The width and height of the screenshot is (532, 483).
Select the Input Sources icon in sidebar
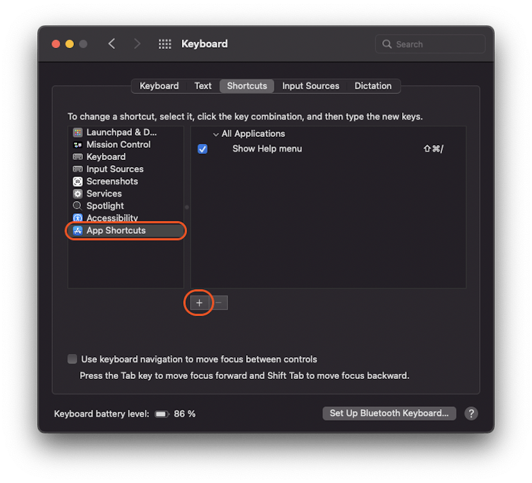click(x=79, y=169)
